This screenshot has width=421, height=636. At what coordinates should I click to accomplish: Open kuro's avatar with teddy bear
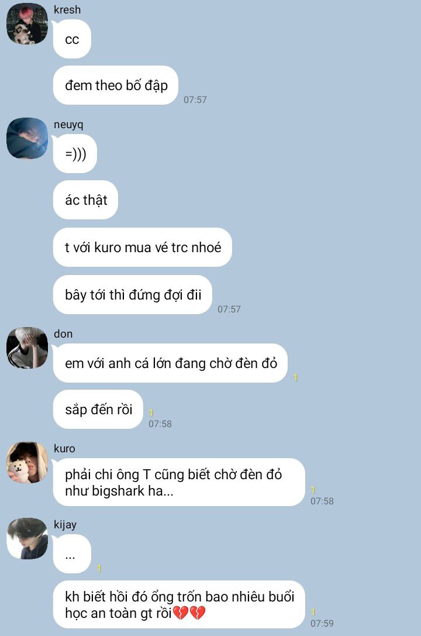[x=27, y=462]
